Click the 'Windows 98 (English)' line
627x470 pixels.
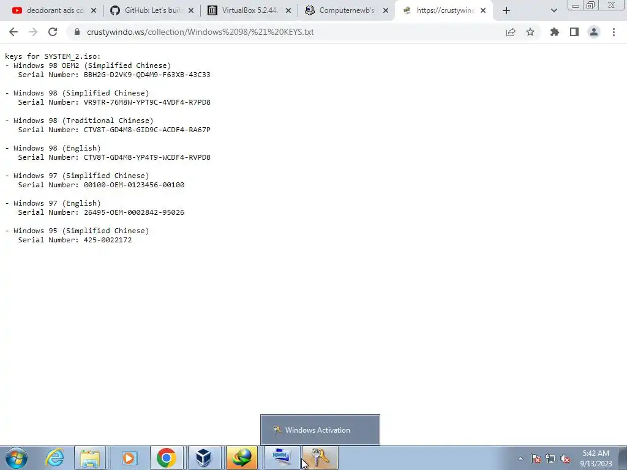pos(53,148)
